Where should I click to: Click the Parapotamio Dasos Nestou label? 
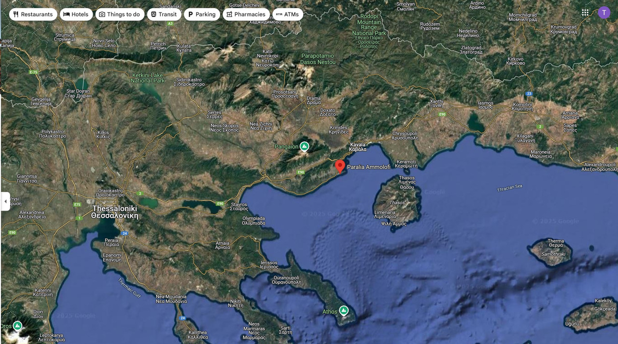pyautogui.click(x=318, y=59)
